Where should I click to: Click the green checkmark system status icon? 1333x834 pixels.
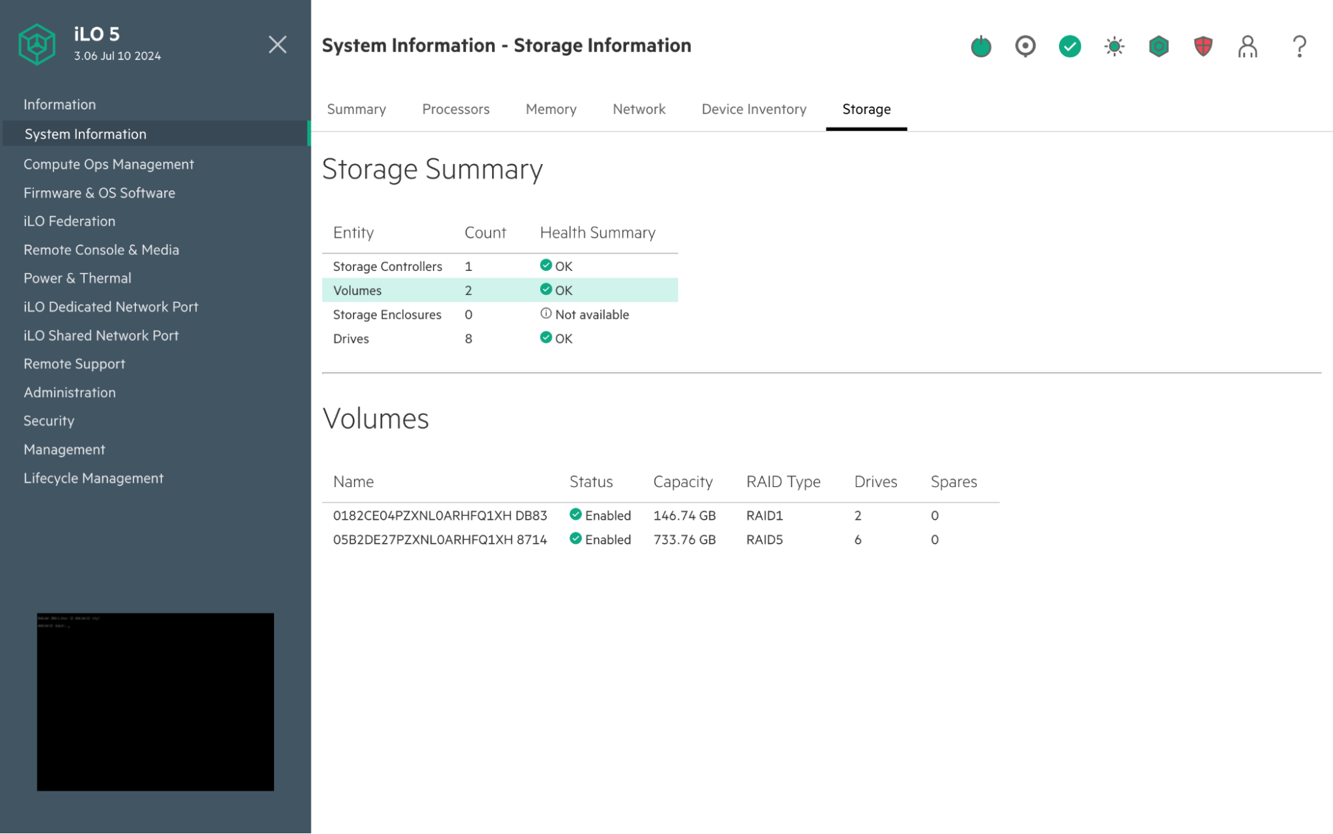1070,45
